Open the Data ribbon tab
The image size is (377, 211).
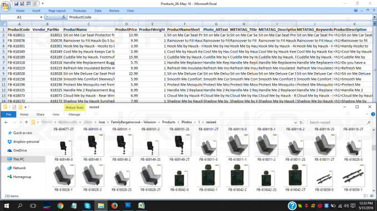[x=98, y=11]
